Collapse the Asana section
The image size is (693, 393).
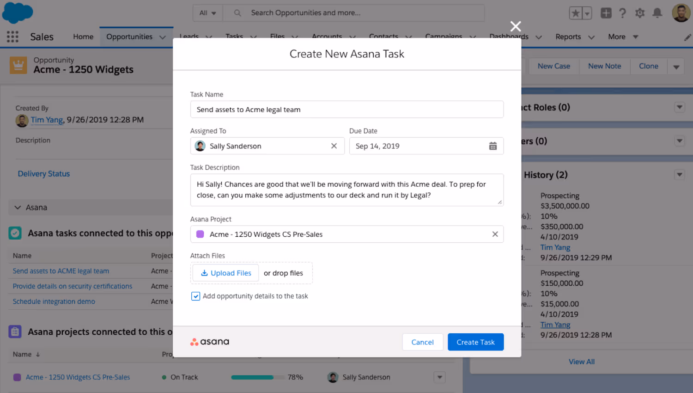[x=18, y=208]
